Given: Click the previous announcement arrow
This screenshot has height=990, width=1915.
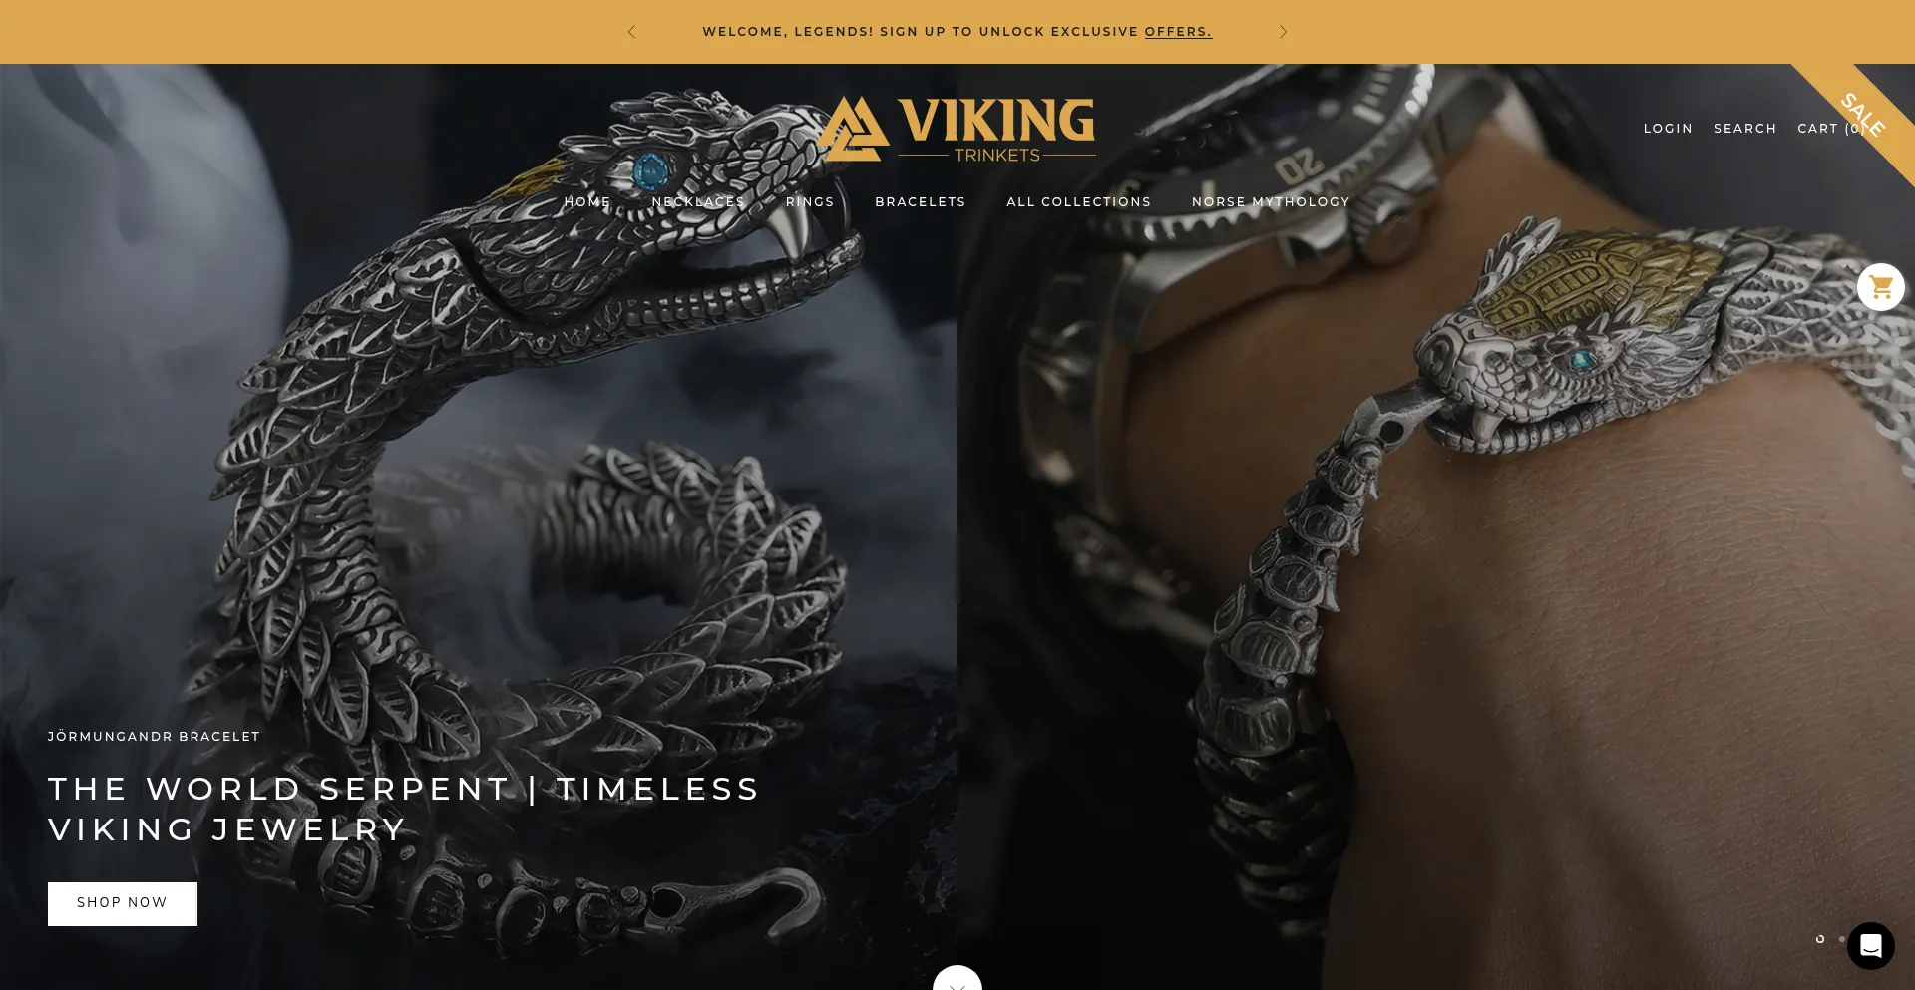Looking at the screenshot, I should point(631,32).
